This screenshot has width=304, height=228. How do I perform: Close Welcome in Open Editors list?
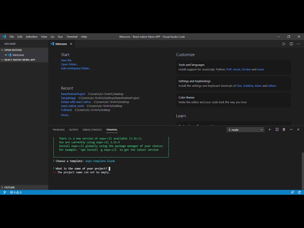point(6,55)
